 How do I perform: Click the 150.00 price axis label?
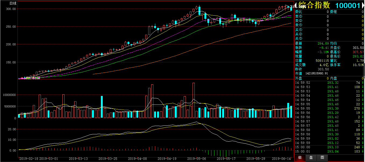coord(11,62)
